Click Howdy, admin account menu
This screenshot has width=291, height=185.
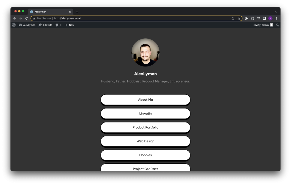[263, 25]
